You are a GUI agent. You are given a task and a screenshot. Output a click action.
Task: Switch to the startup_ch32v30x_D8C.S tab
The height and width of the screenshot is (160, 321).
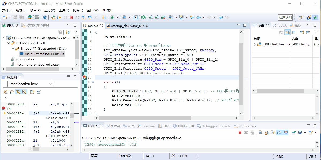pyautogui.click(x=129, y=26)
